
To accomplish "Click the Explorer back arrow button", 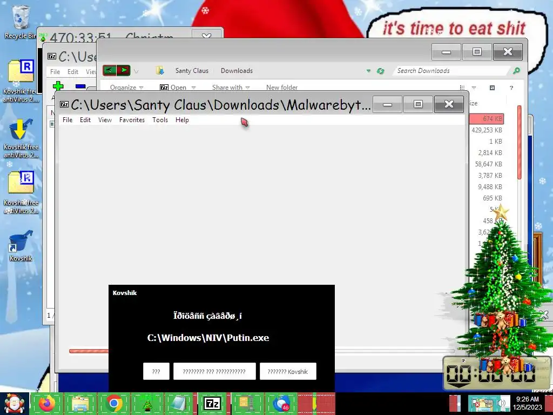I will 109,70.
